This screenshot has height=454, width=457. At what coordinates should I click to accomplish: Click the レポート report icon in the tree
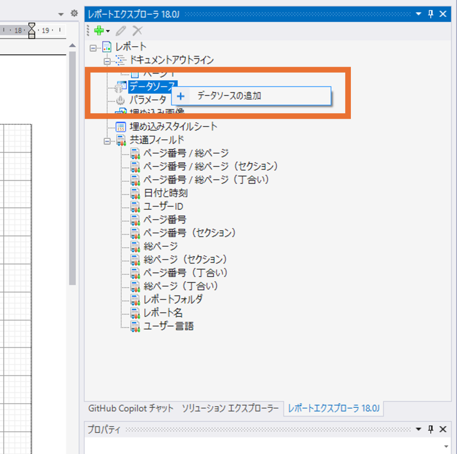coord(107,46)
